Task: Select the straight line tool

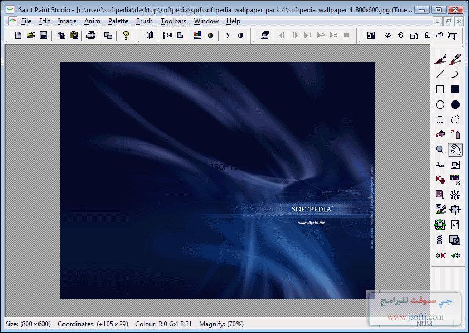Action: (440, 74)
